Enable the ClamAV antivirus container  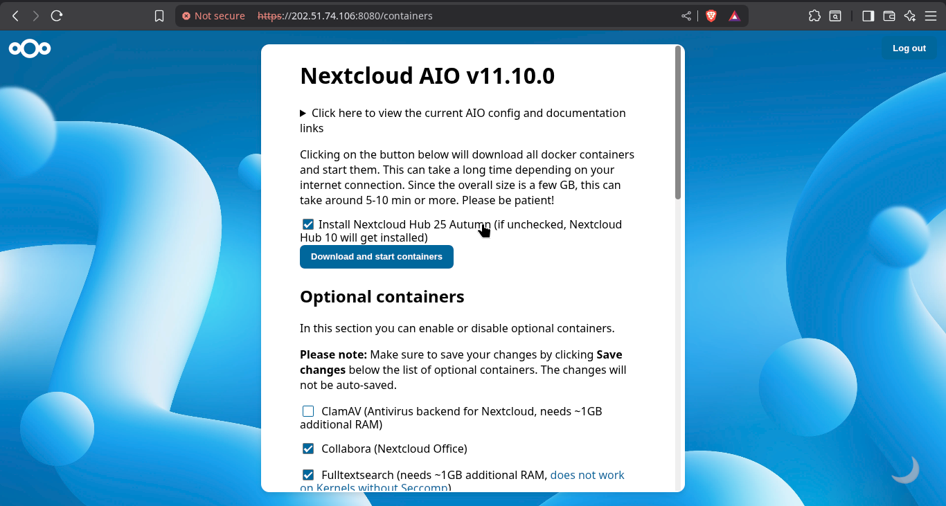coord(308,411)
